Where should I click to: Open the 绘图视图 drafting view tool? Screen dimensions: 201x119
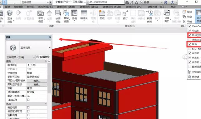click(x=58, y=13)
